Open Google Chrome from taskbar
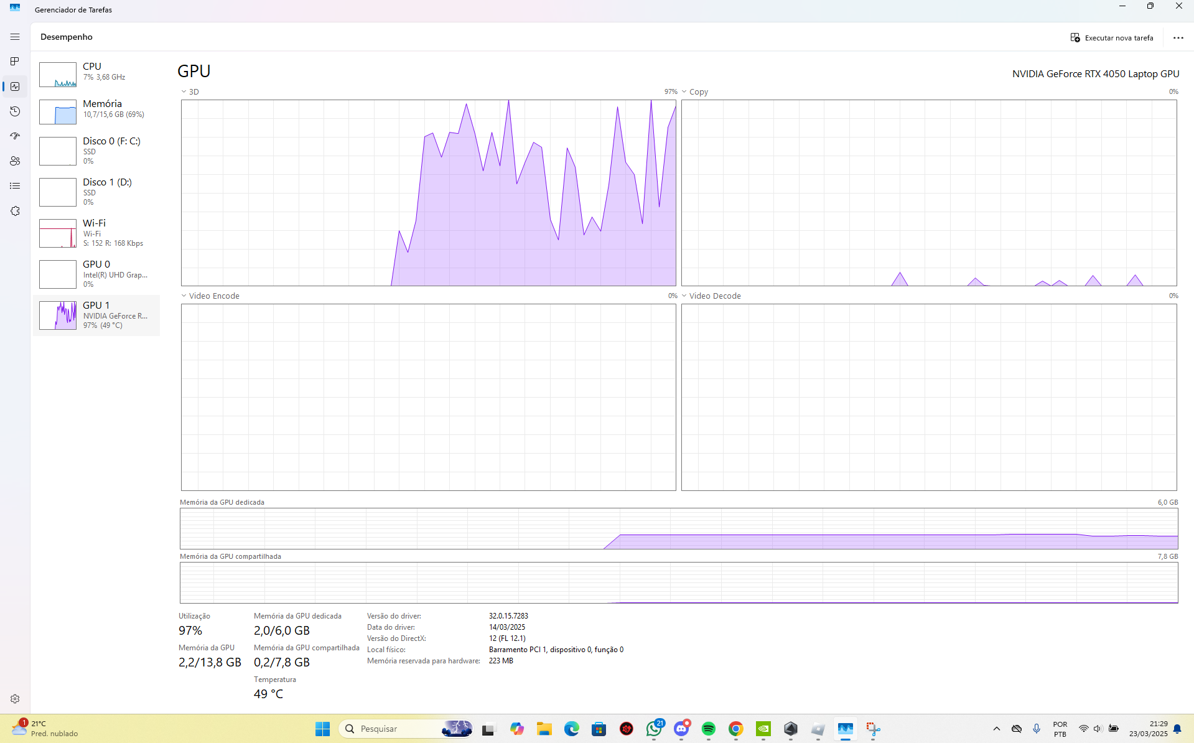Image resolution: width=1194 pixels, height=743 pixels. (736, 729)
